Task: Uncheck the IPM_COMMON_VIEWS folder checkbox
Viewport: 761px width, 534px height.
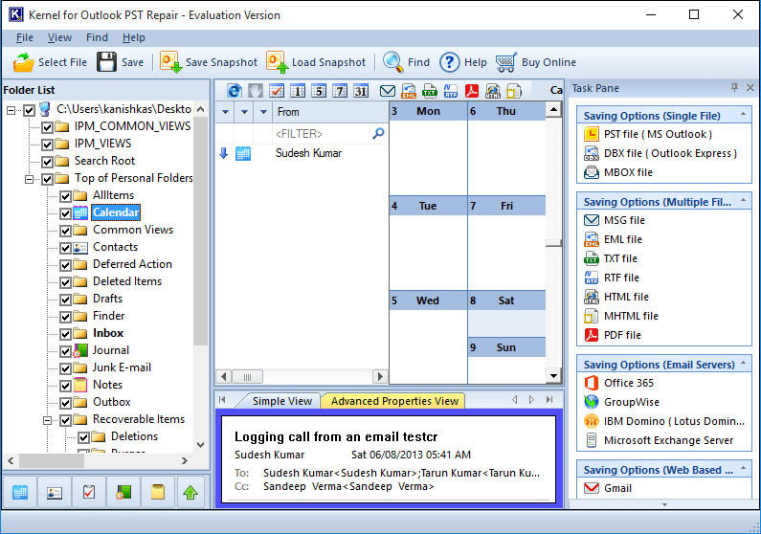Action: (47, 127)
